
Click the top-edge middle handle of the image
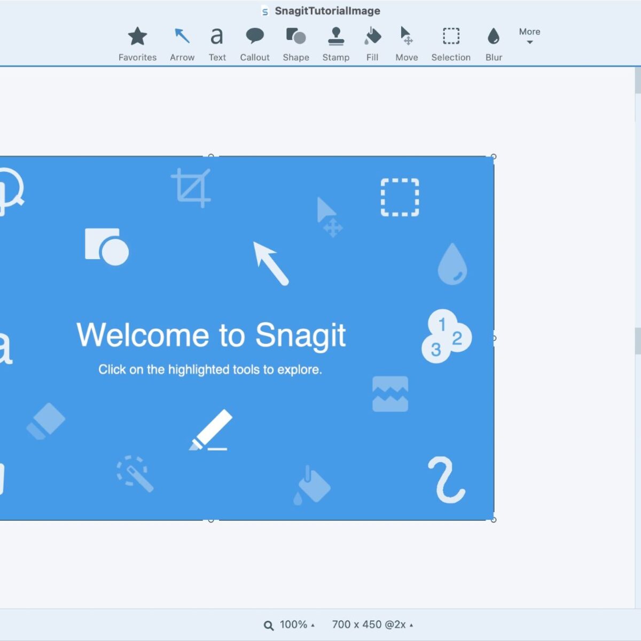coord(211,157)
